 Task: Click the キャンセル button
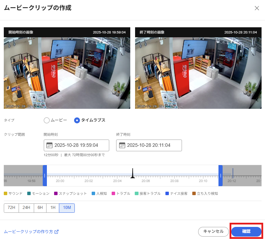click(213, 231)
